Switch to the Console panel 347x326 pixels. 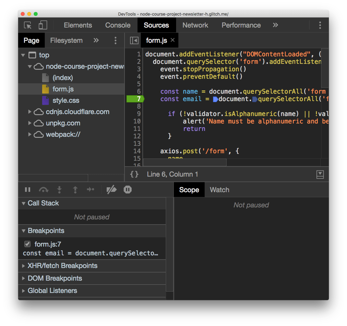pos(117,25)
